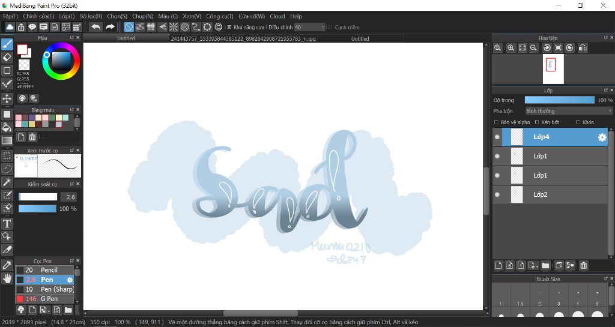Enable the curve snap guide
615x327 pixels.
(x=196, y=27)
